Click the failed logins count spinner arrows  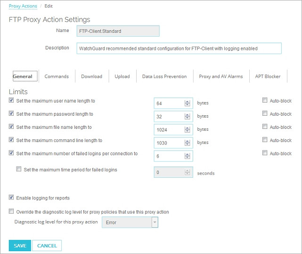[187, 156]
